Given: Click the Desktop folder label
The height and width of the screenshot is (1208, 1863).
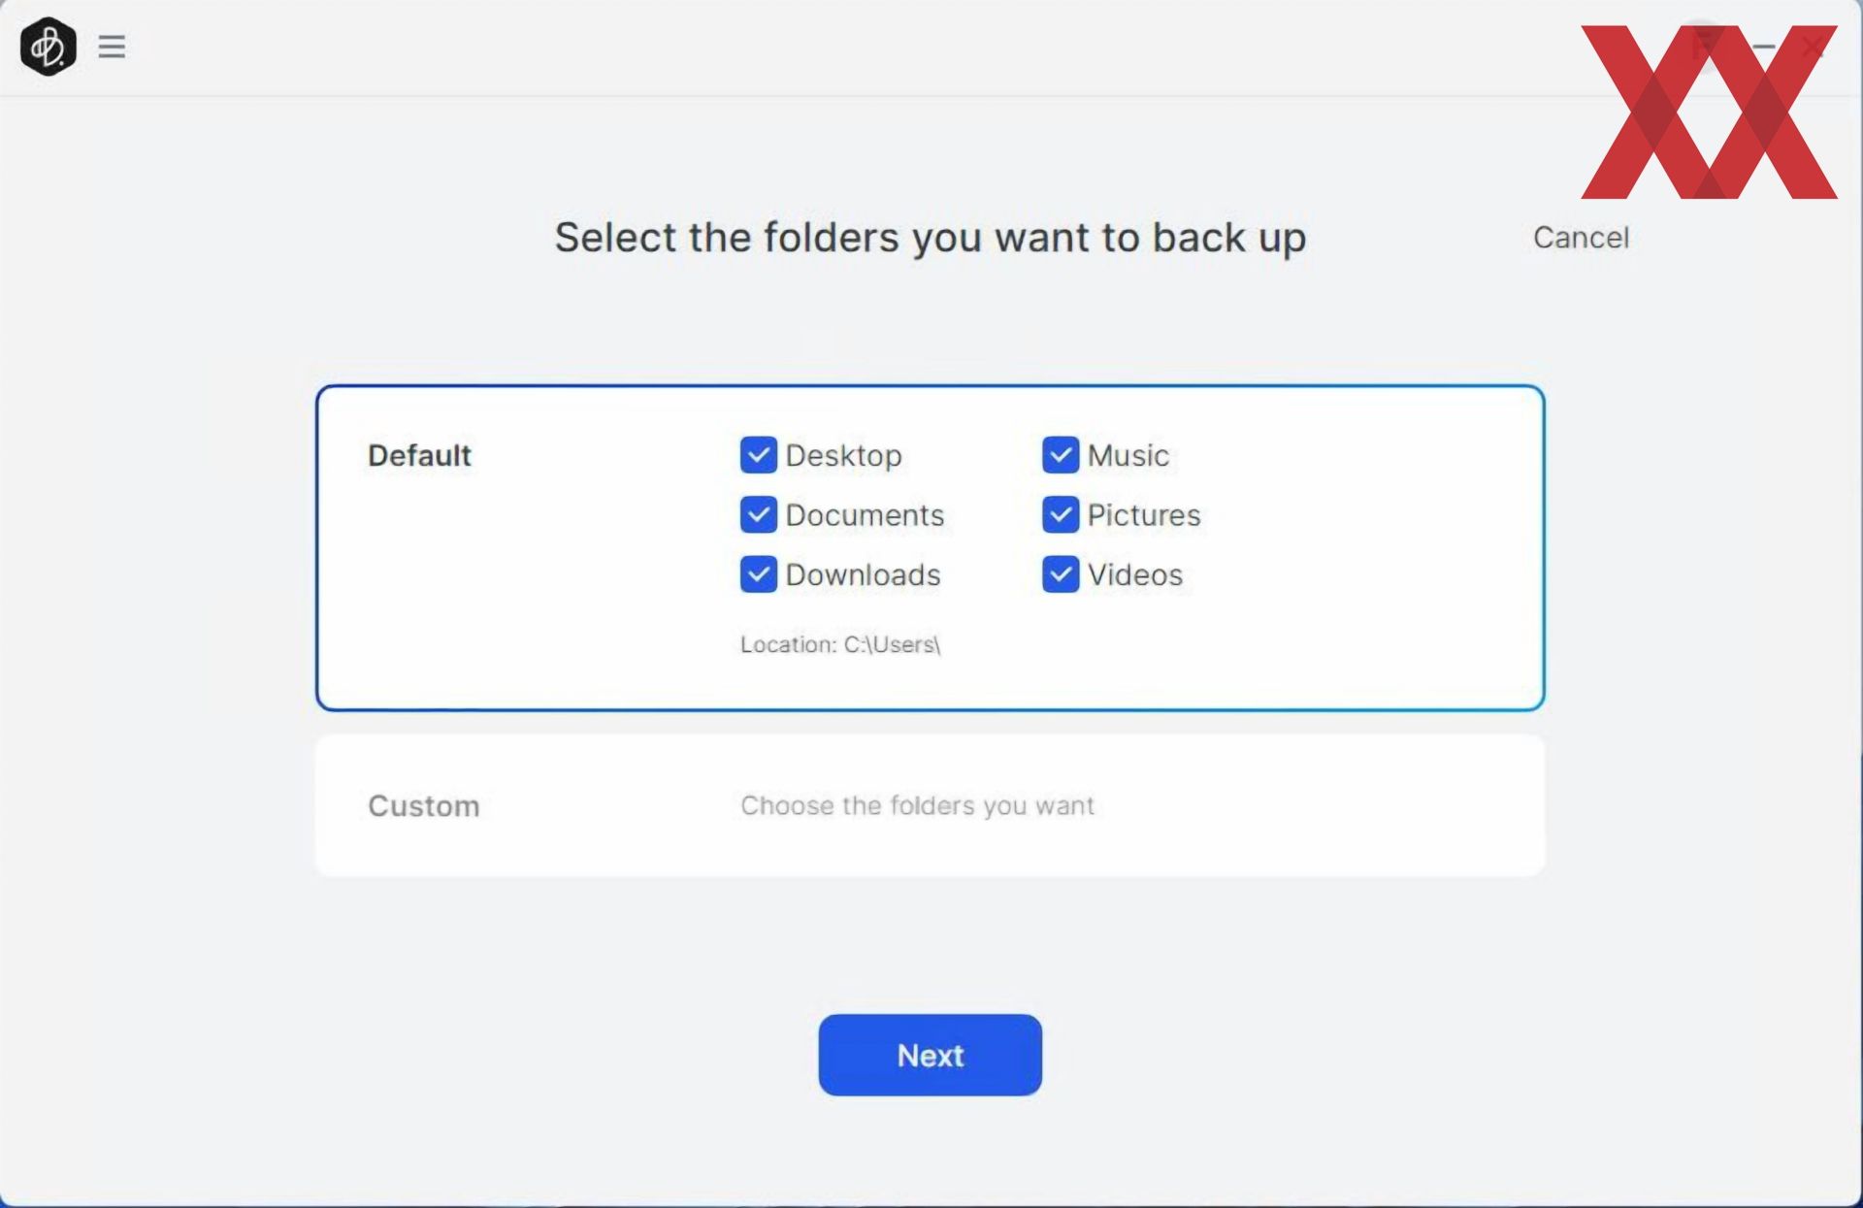Looking at the screenshot, I should pos(843,456).
